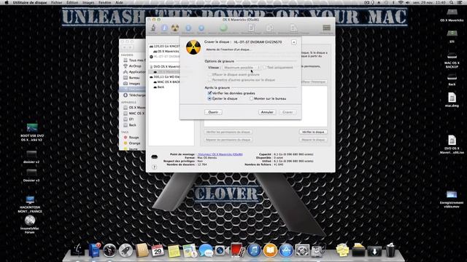Image resolution: width=467 pixels, height=262 pixels.
Task: Click the Graver button in the sheet
Action: [287, 112]
